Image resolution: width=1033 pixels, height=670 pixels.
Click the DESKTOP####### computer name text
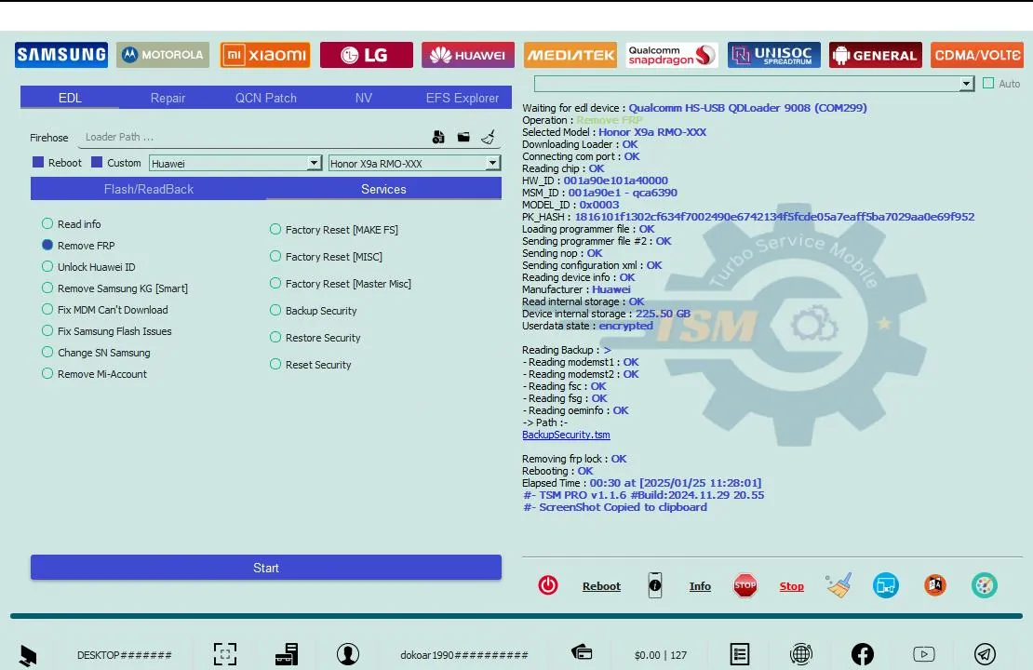click(125, 655)
